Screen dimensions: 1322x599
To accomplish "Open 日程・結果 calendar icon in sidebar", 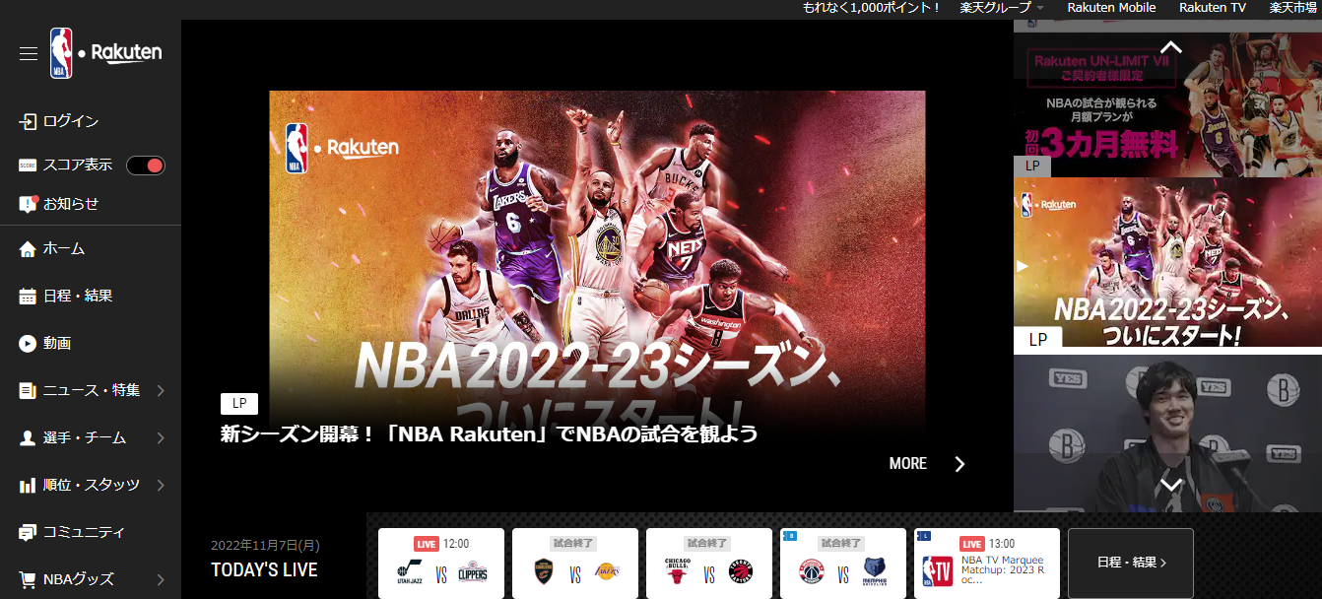I will (x=28, y=296).
